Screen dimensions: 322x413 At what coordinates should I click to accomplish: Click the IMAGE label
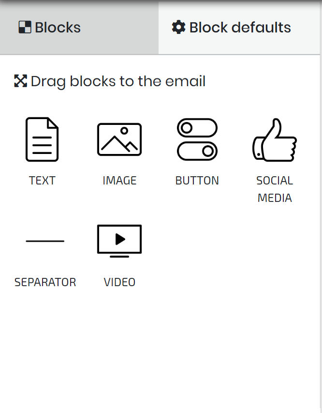click(x=119, y=181)
